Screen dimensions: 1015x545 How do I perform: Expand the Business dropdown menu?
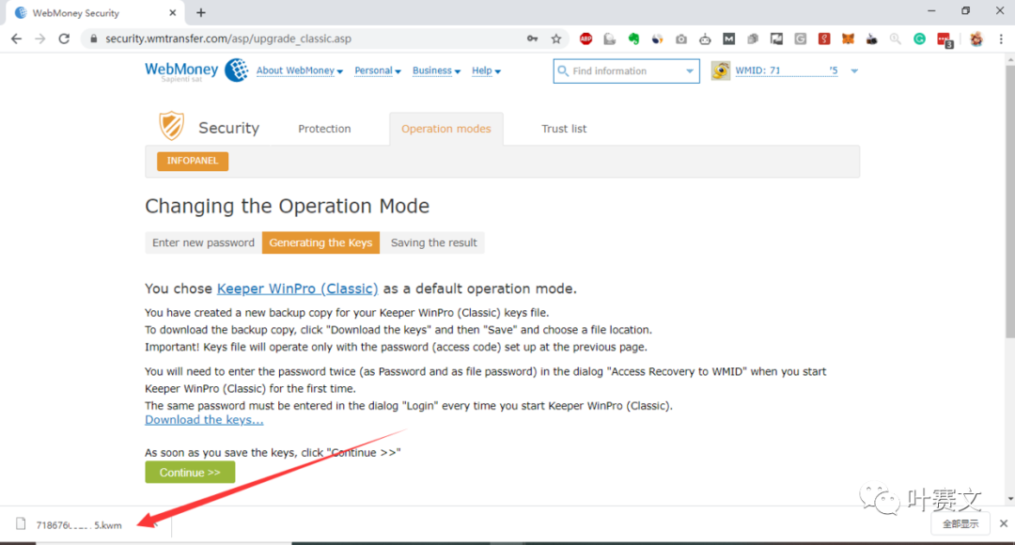(x=436, y=70)
